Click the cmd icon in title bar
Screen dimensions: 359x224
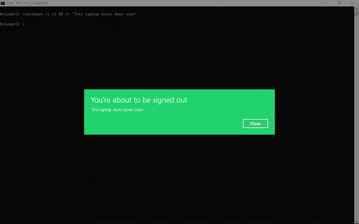(3, 3)
